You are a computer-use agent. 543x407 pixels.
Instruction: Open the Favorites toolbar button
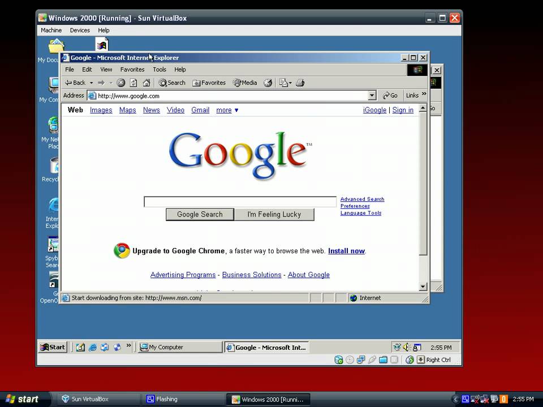(x=209, y=83)
